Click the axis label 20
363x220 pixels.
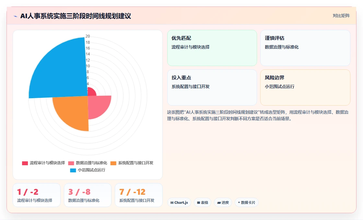tap(88, 36)
